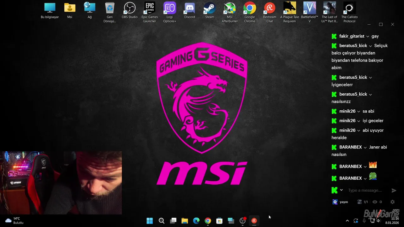Open the sync tray icon
The height and width of the screenshot is (227, 404).
tap(356, 221)
